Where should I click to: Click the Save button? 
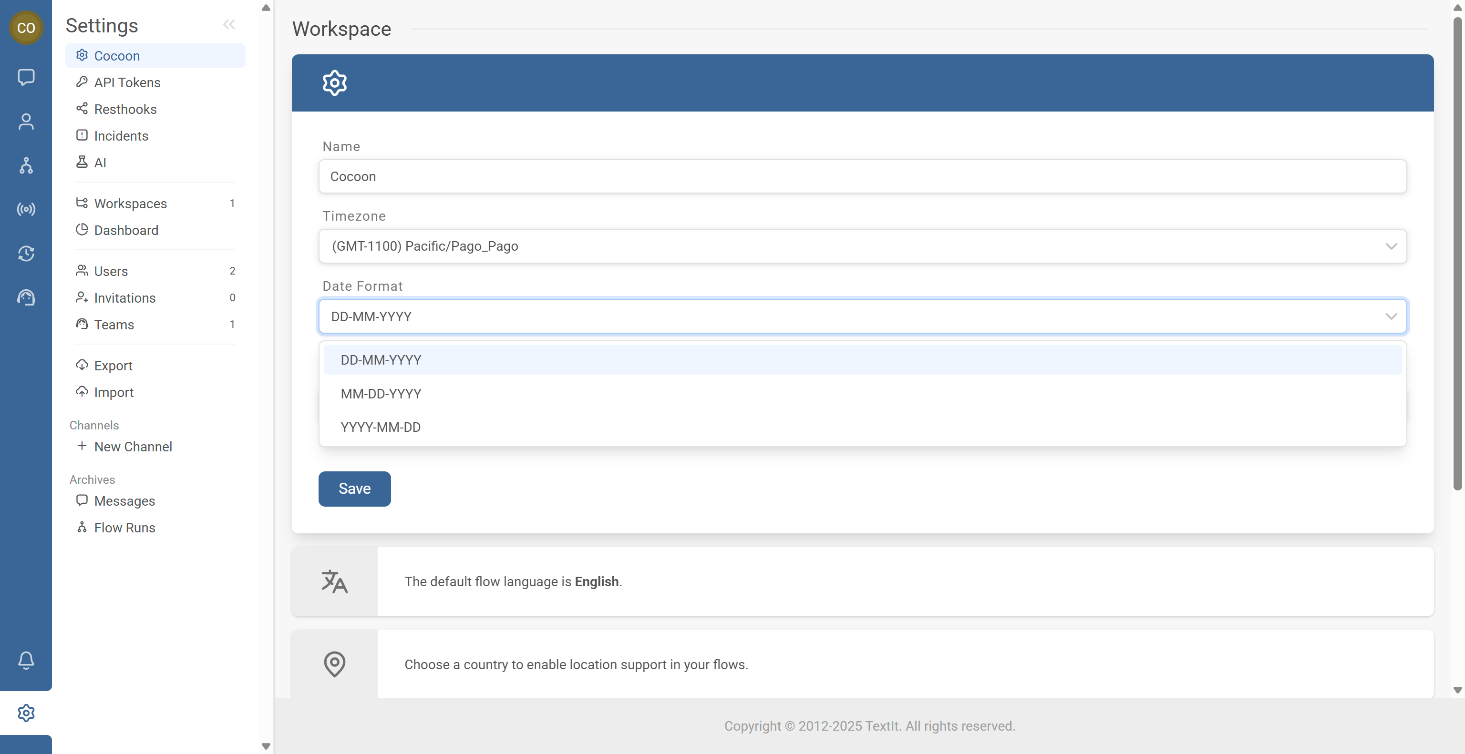coord(354,489)
